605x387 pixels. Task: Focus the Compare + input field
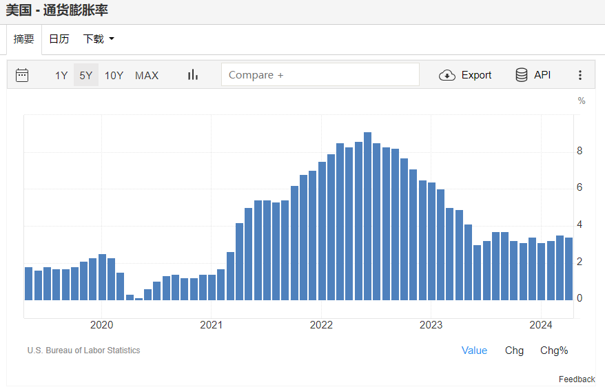tap(320, 75)
